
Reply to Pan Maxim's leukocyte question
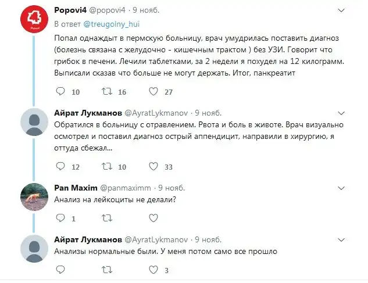tap(59, 219)
